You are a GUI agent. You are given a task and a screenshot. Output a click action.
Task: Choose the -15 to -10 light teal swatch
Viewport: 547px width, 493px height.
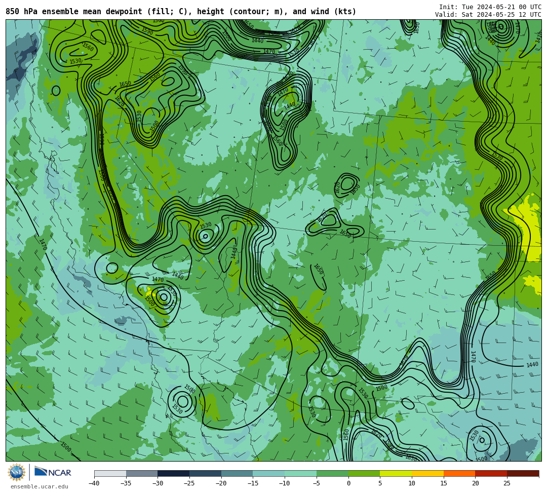[x=269, y=473]
